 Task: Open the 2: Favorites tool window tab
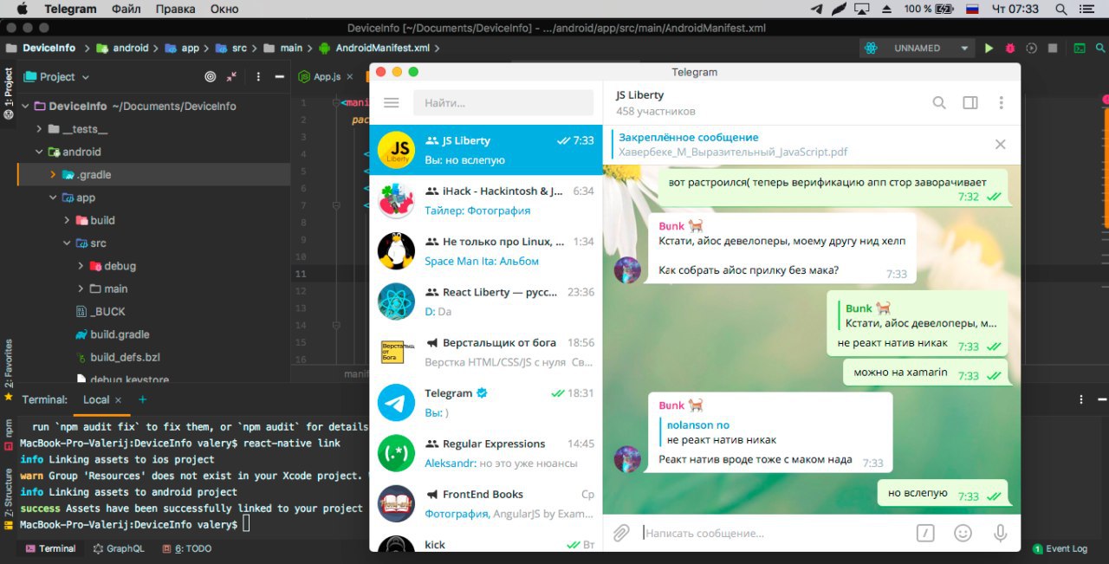(x=8, y=369)
